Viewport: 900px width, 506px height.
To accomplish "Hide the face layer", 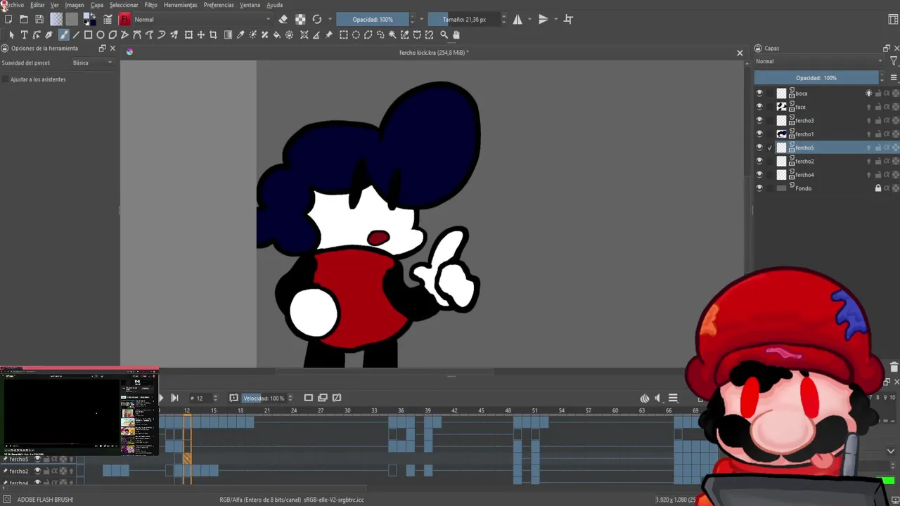I will 759,107.
